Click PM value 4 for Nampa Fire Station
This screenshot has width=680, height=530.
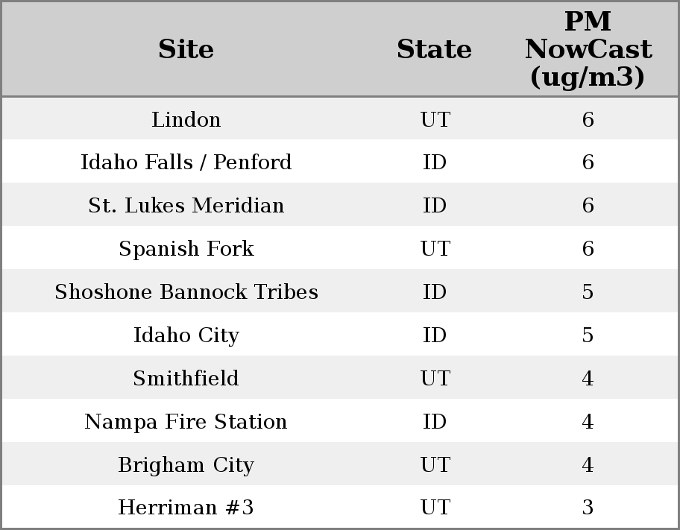coord(588,422)
